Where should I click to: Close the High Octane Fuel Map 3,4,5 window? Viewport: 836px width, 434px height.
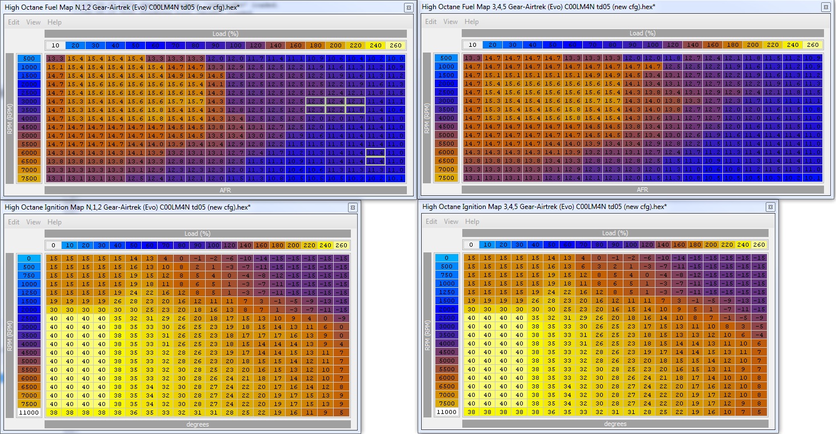click(x=826, y=7)
